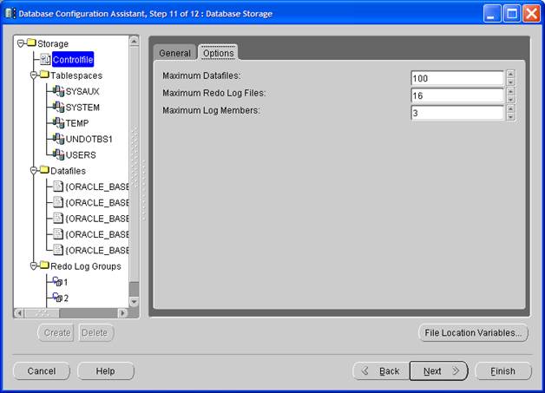
Task: Decrease Maximum Datafiles with down arrow
Action: 510,82
